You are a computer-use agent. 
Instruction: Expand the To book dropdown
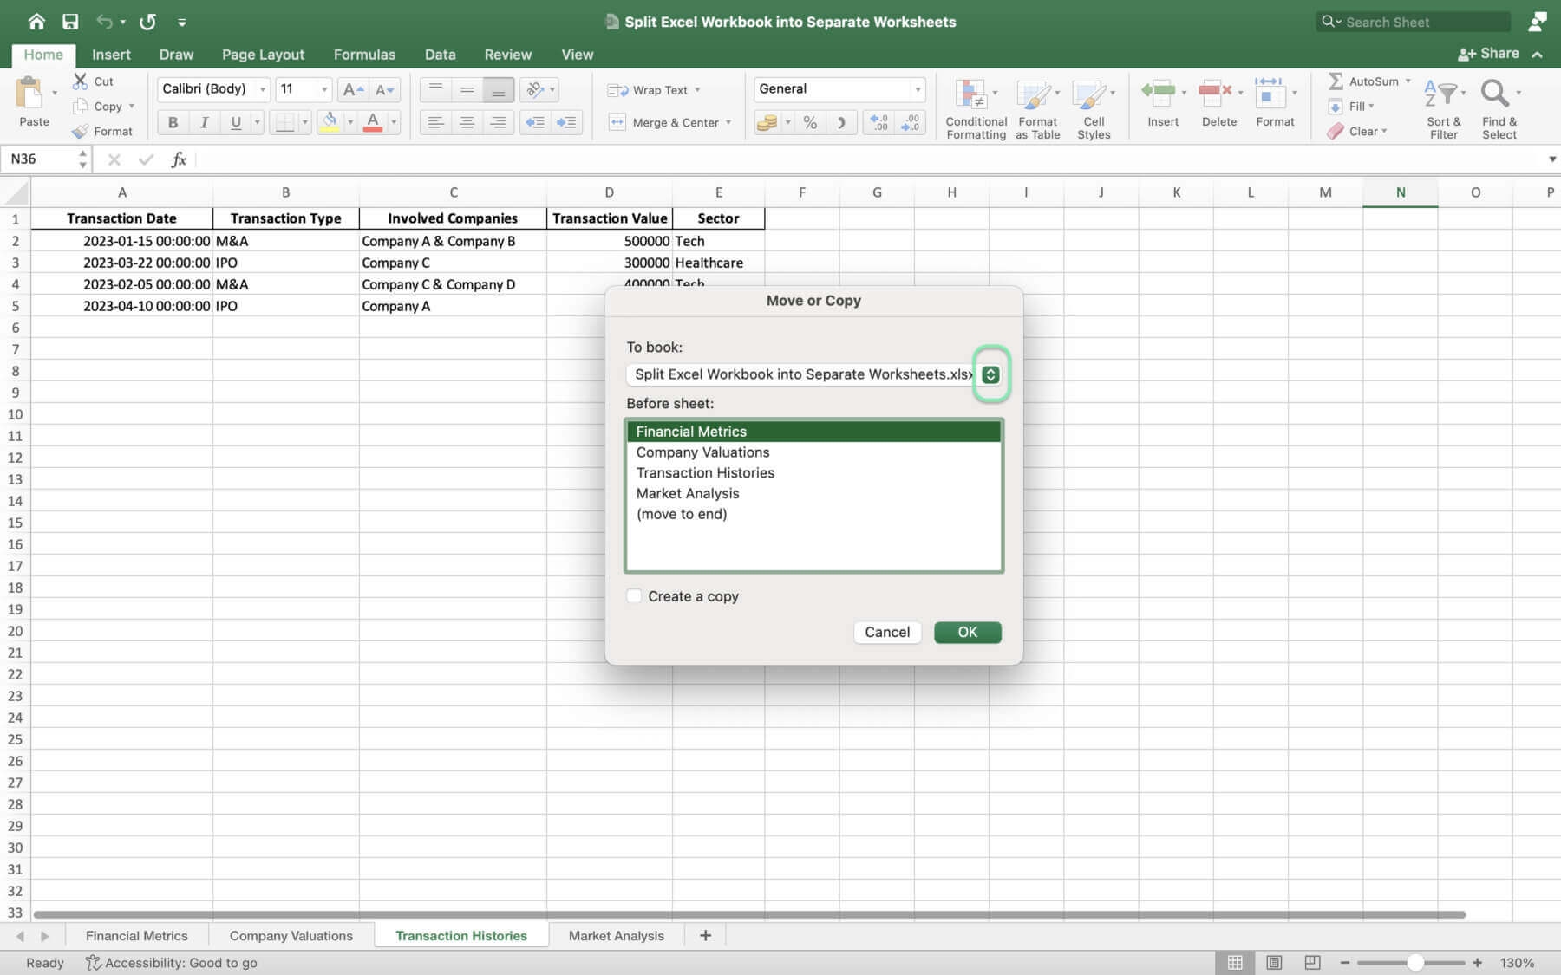pyautogui.click(x=990, y=374)
